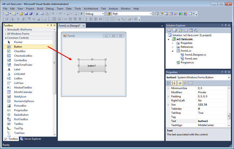Image resolution: width=234 pixels, height=149 pixels.
Task: Click the Save All icon
Action: [31, 14]
